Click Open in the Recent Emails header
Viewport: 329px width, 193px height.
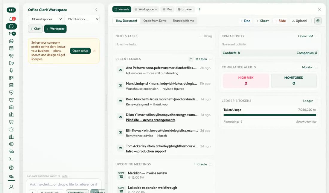coord(201,59)
